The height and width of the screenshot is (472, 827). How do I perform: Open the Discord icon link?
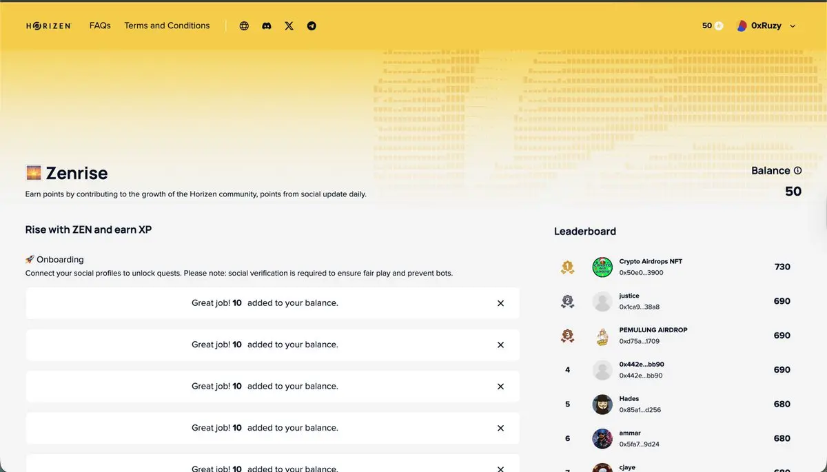[267, 26]
